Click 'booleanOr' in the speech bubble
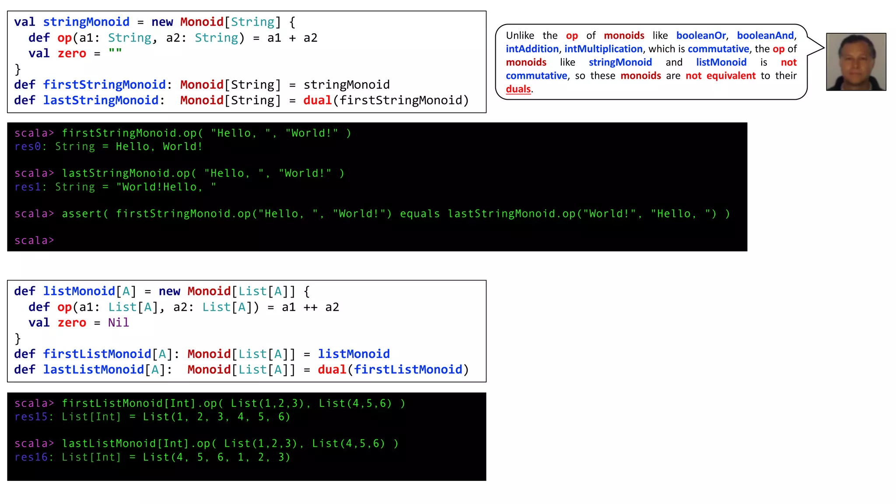 [x=701, y=35]
